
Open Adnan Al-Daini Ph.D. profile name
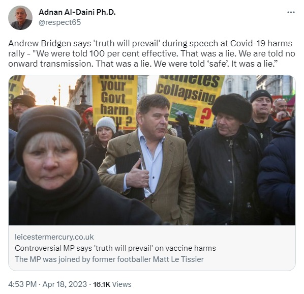77,12
